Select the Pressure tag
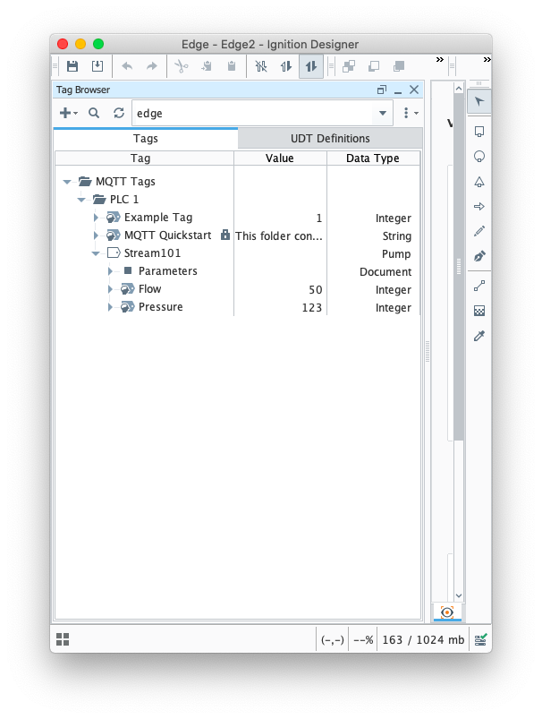 160,307
